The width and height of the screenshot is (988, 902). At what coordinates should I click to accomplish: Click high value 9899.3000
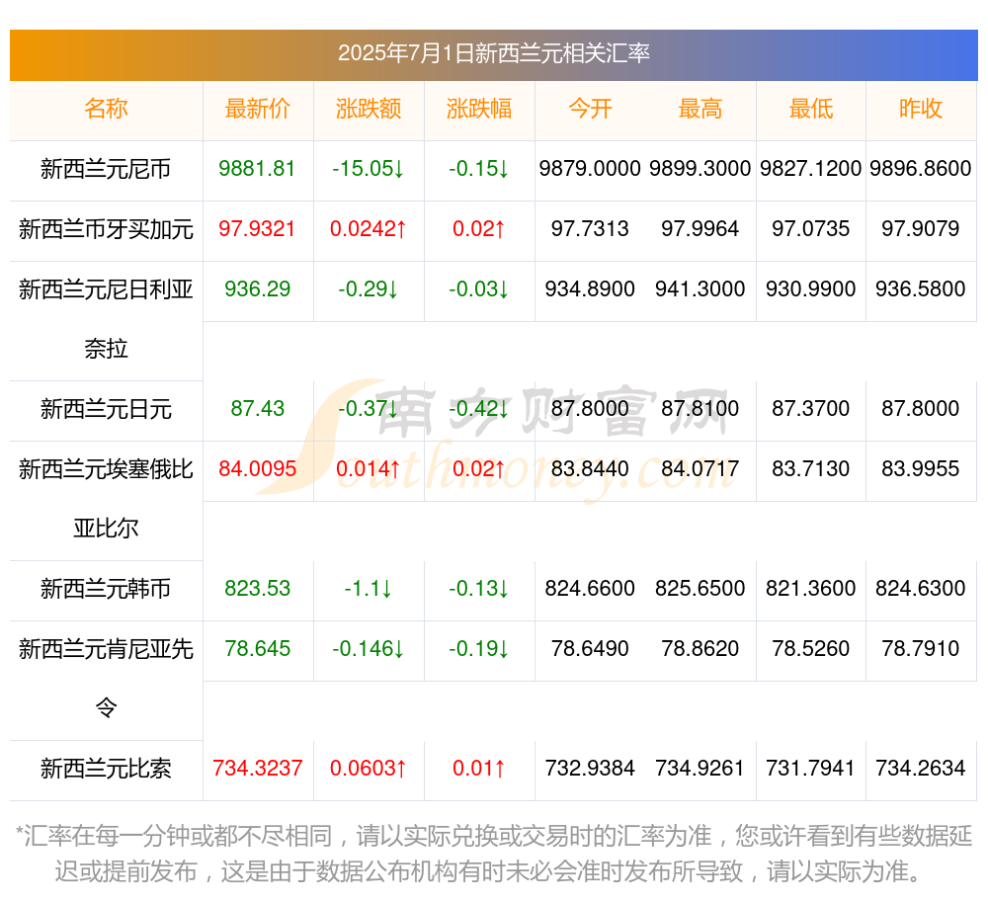(700, 169)
